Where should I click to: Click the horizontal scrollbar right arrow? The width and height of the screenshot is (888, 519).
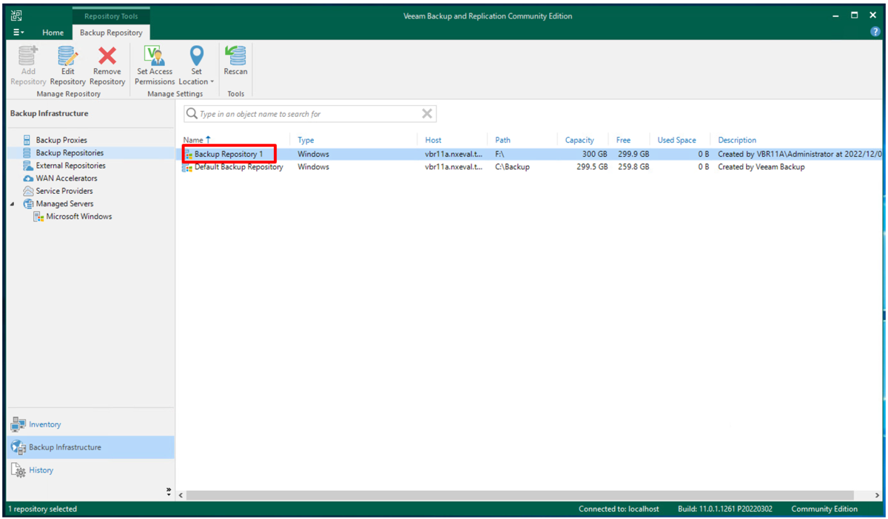[878, 495]
